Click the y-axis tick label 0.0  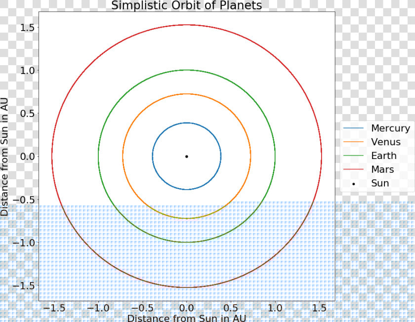27,157
